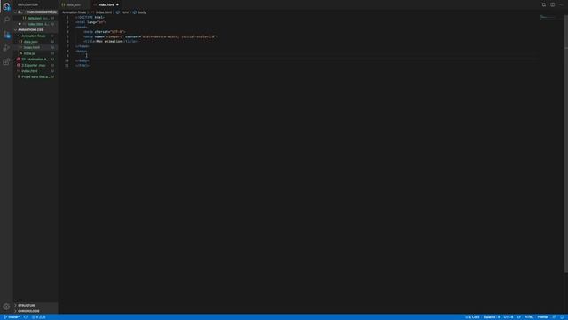Click the Prettier status bar item
This screenshot has height=320, width=568.
(542, 317)
